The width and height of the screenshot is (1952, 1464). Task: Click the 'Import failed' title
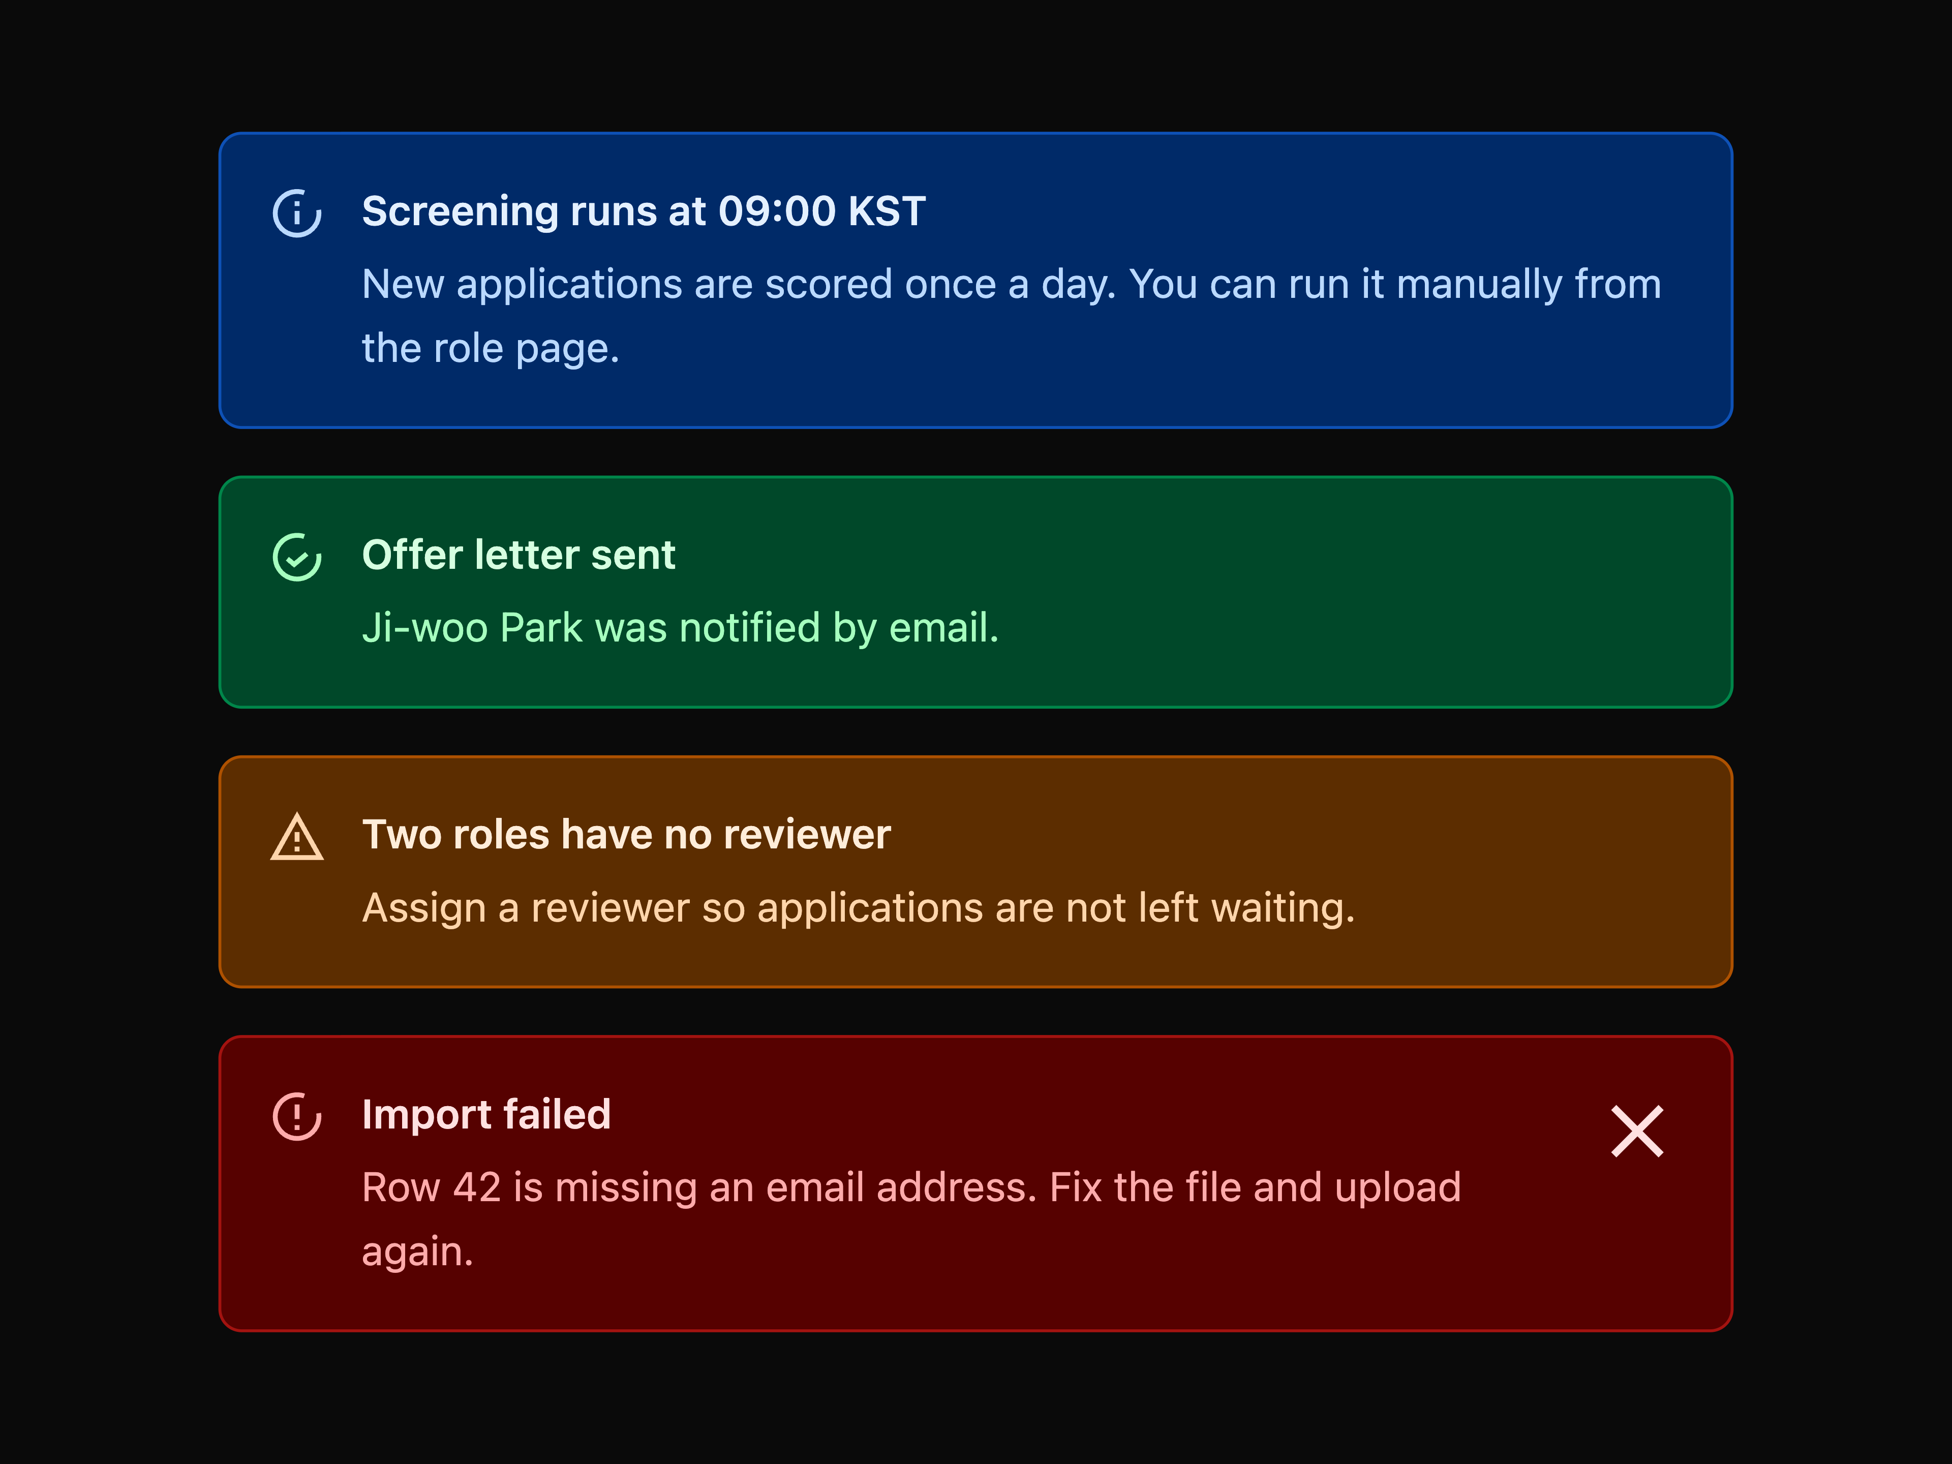pyautogui.click(x=486, y=1115)
